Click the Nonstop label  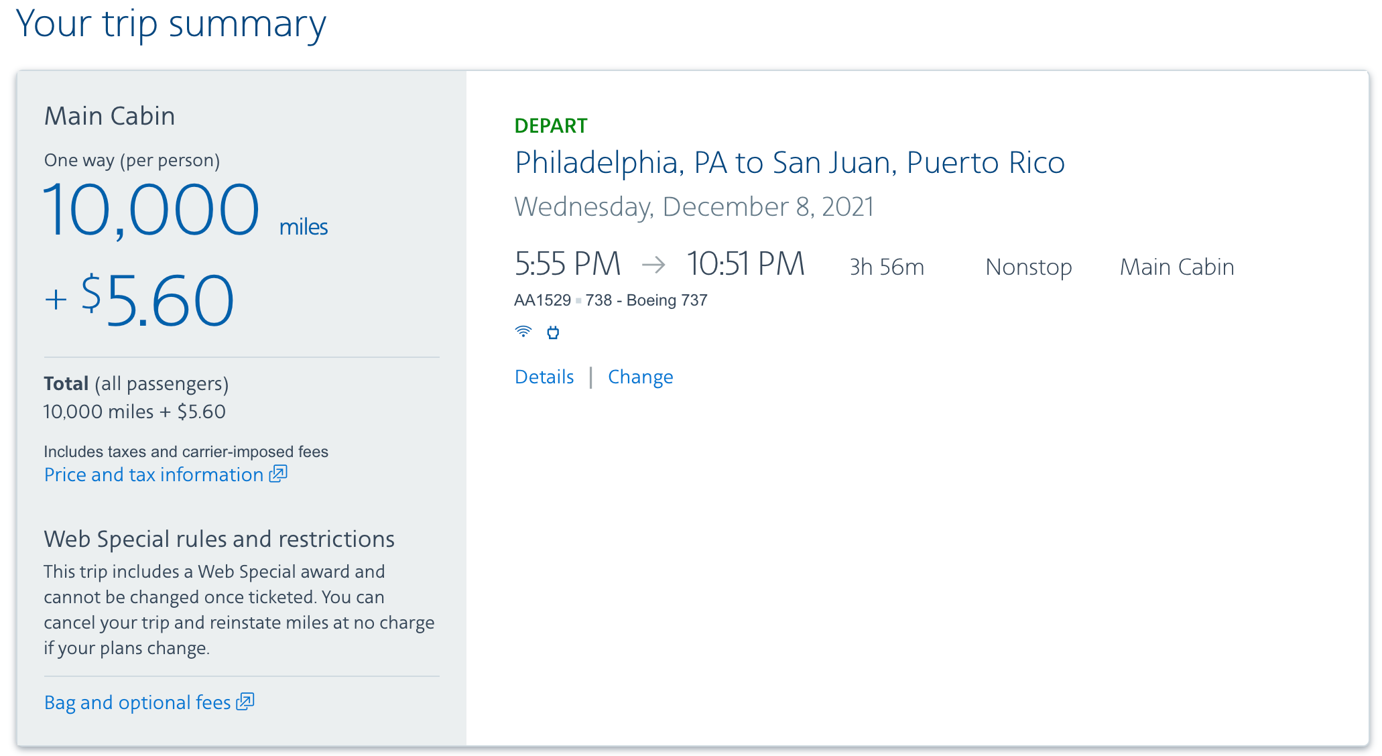click(x=1028, y=267)
